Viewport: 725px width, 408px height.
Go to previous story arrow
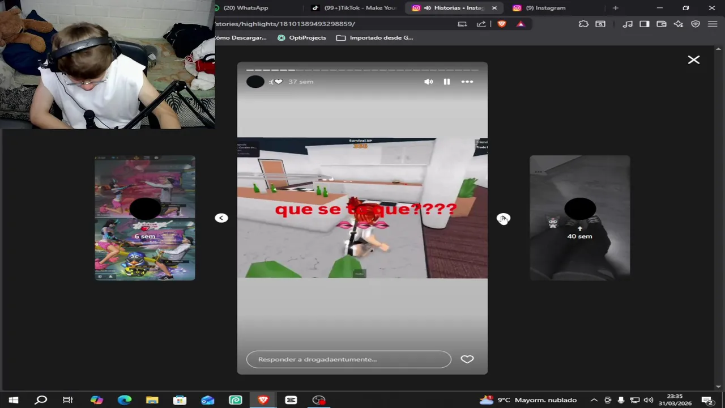[221, 218]
